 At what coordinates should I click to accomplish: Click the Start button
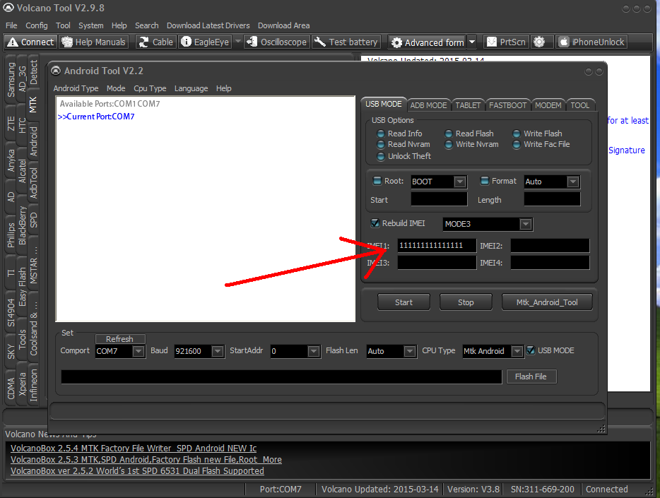403,302
